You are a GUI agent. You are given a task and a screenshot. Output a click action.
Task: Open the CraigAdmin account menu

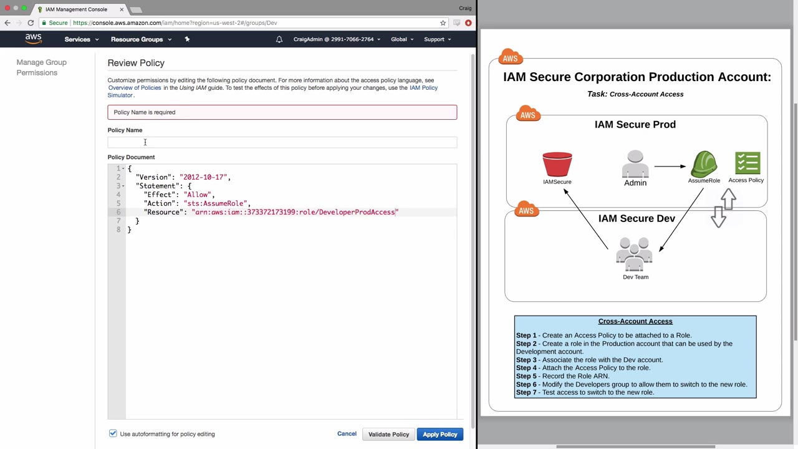tap(337, 39)
